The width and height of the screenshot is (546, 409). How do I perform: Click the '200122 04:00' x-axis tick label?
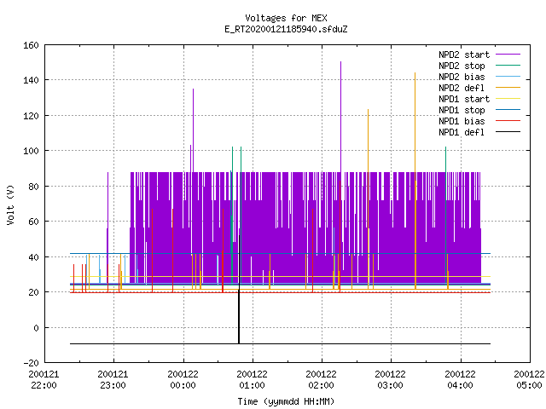pos(460,380)
